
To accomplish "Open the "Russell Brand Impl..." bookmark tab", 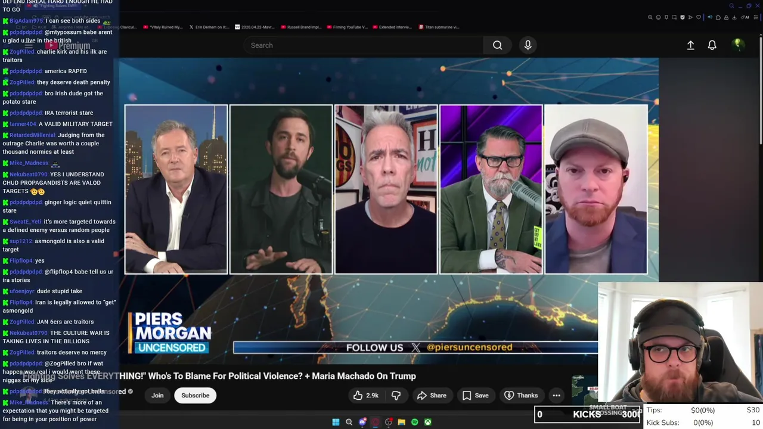I will [300, 27].
